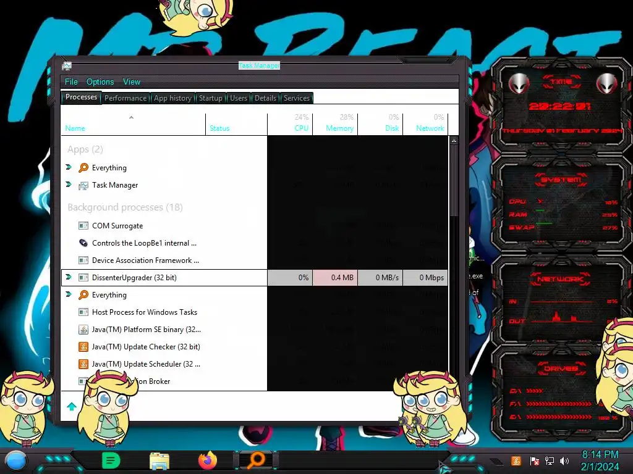Open the Options menu
This screenshot has width=633, height=474.
pyautogui.click(x=100, y=82)
